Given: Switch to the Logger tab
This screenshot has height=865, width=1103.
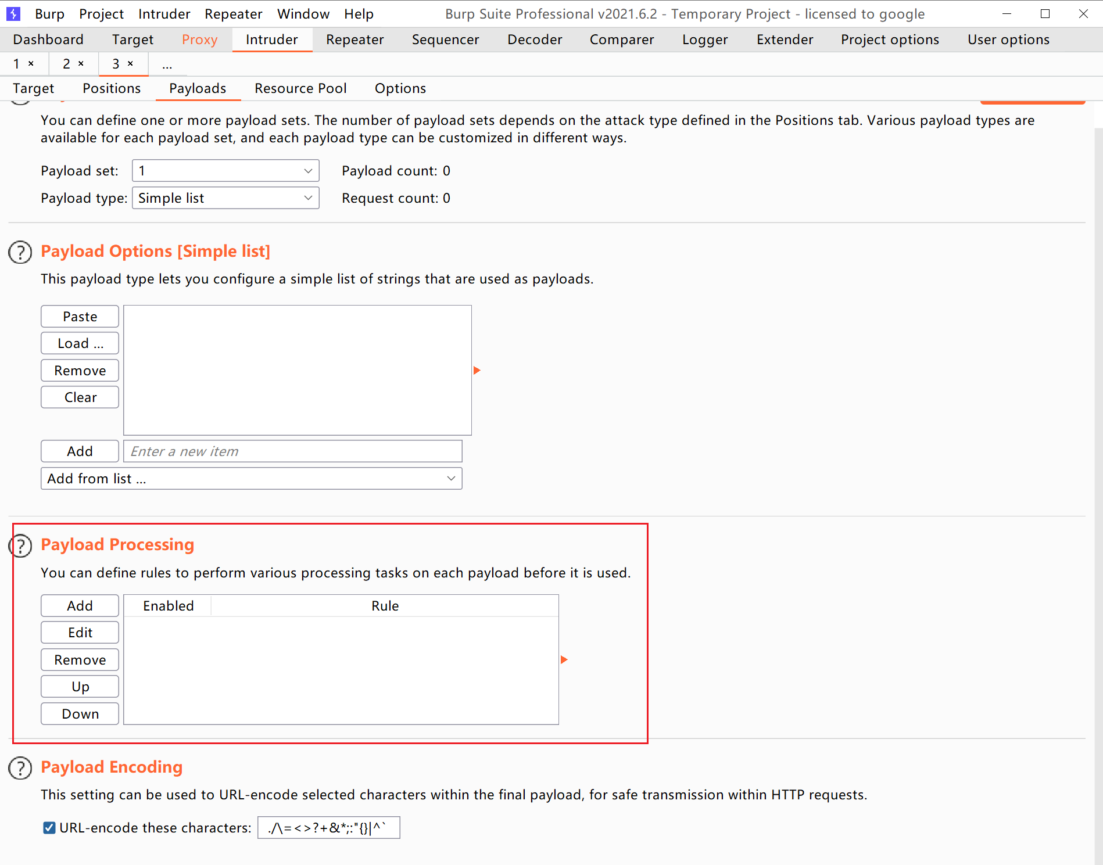Looking at the screenshot, I should click(705, 40).
